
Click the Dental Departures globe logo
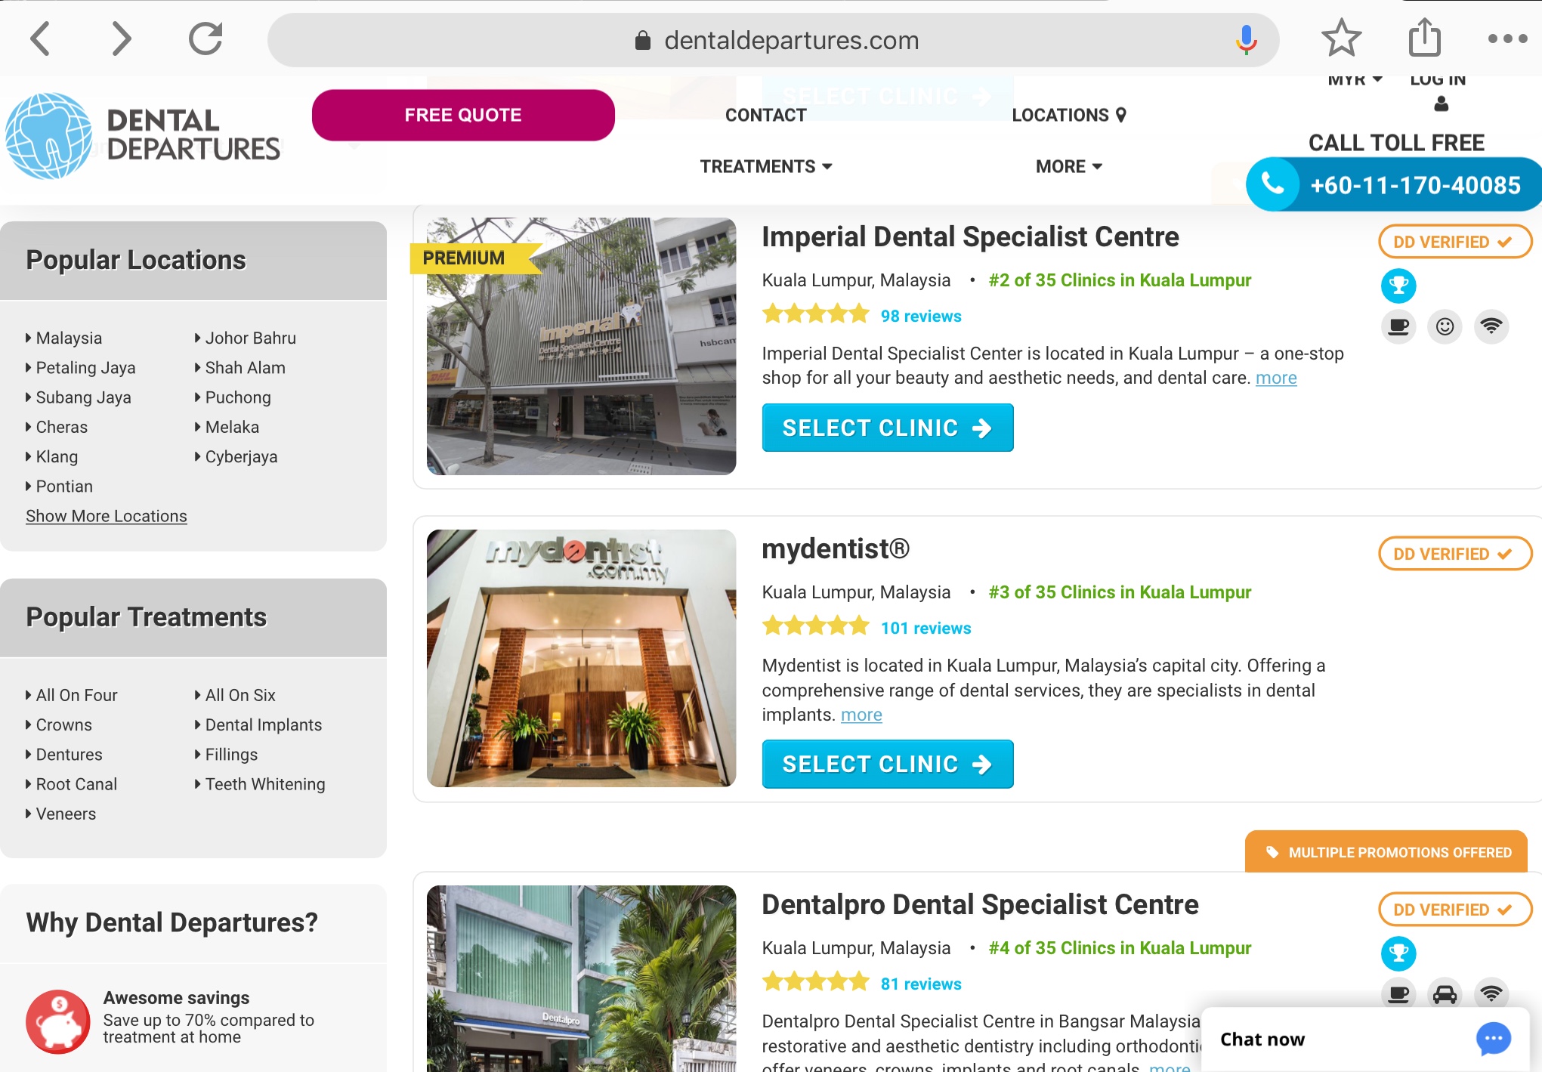click(x=49, y=136)
